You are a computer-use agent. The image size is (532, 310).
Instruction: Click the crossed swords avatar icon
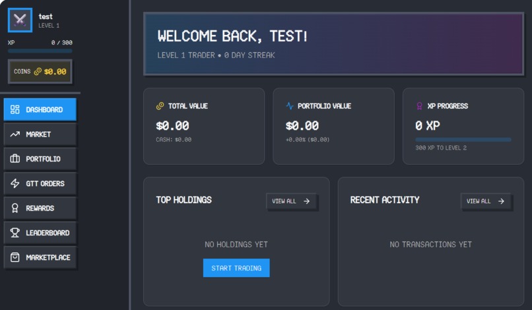(20, 20)
